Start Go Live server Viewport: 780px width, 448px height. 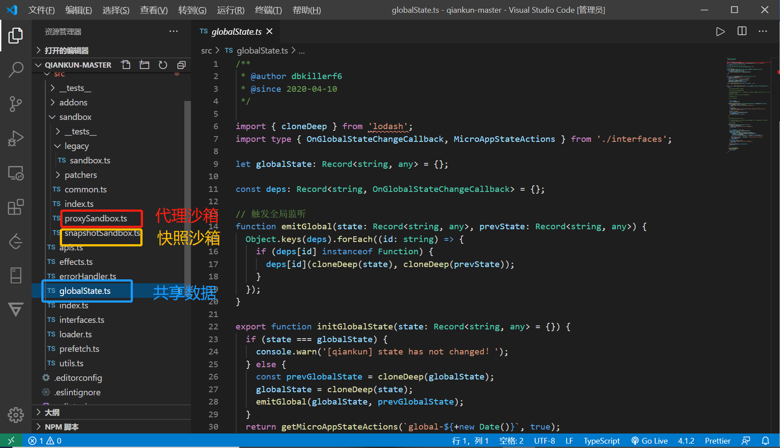pyautogui.click(x=649, y=441)
